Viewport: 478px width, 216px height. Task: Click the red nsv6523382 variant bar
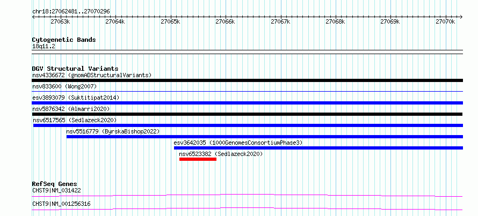coord(198,159)
